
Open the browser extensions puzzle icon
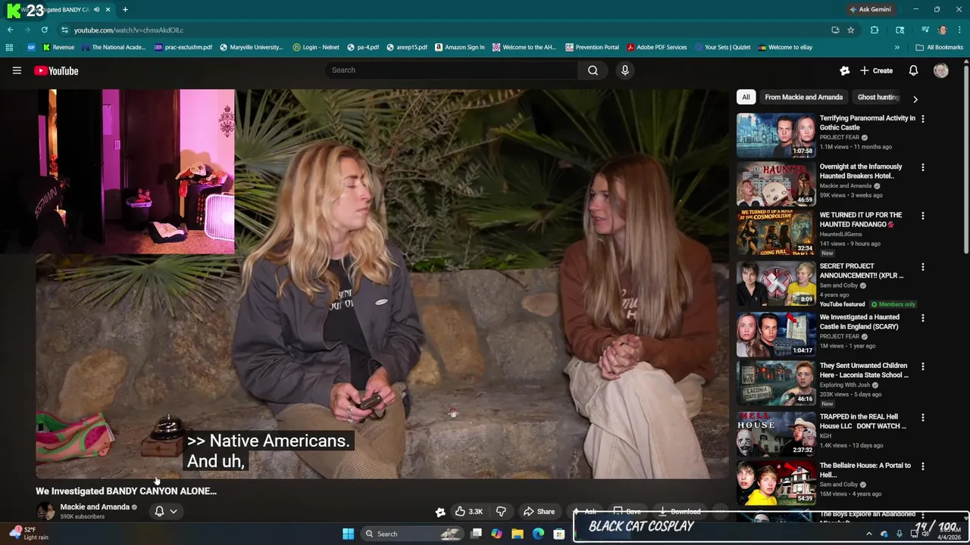[x=875, y=30]
